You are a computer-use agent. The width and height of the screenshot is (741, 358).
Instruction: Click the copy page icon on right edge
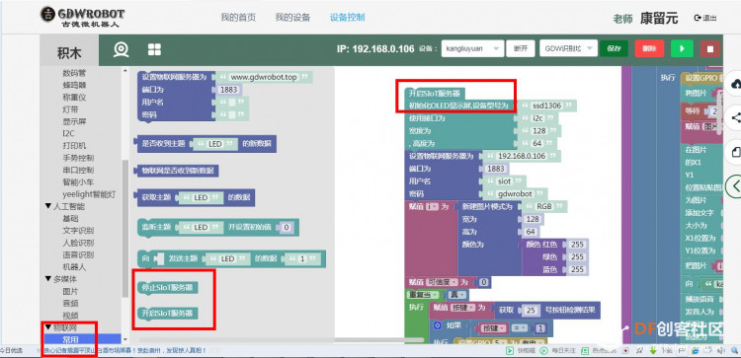pos(736,152)
